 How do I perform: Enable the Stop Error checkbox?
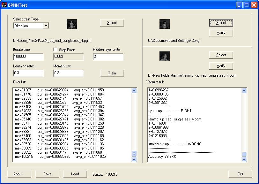coord(56,50)
